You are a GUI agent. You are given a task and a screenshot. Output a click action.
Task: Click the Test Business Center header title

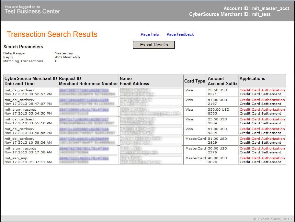tap(32, 11)
